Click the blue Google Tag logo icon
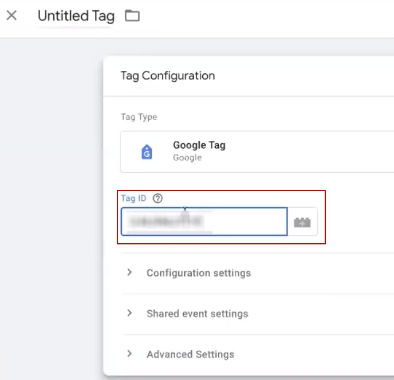Viewport: 394px width, 380px height. click(147, 152)
